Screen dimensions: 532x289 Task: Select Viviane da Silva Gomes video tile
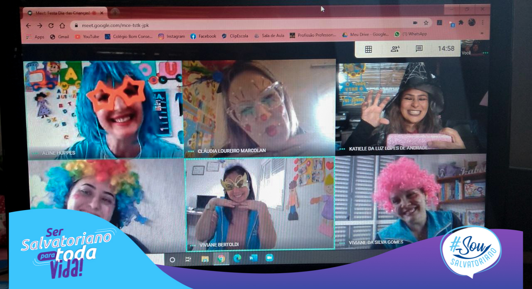410,201
